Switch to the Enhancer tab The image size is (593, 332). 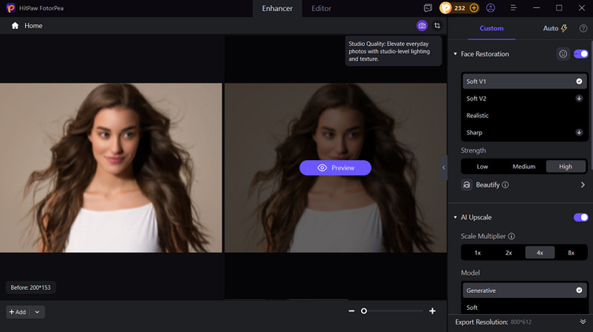277,8
